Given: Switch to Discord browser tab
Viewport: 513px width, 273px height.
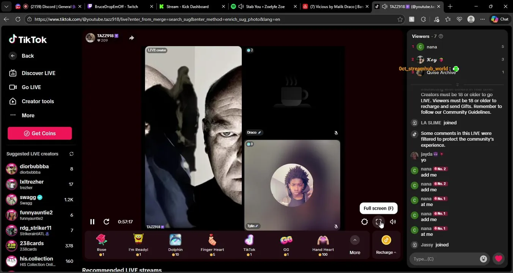Looking at the screenshot, I should [x=49, y=6].
